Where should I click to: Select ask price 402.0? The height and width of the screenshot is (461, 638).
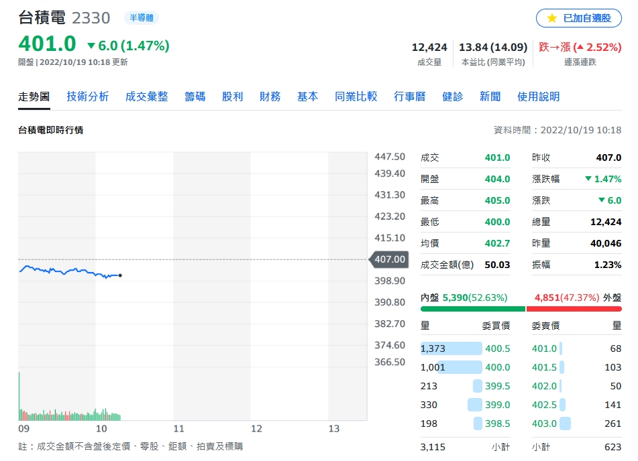coord(544,386)
